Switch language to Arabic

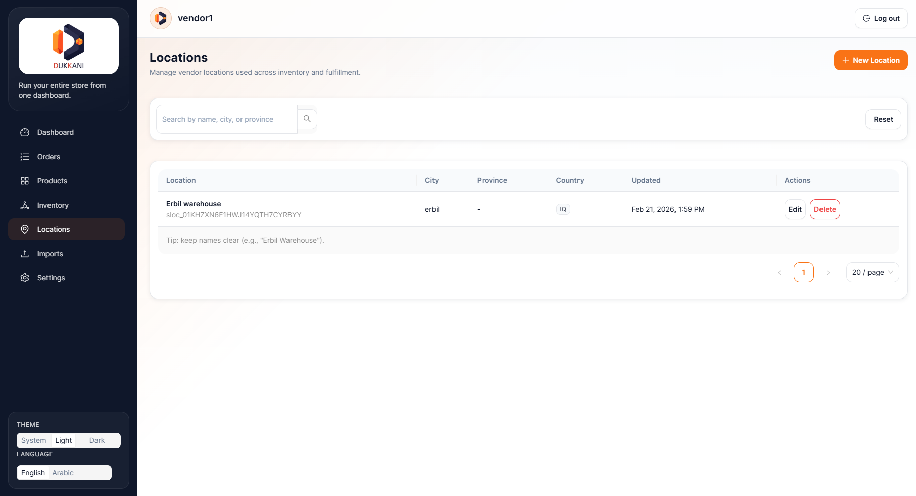63,473
